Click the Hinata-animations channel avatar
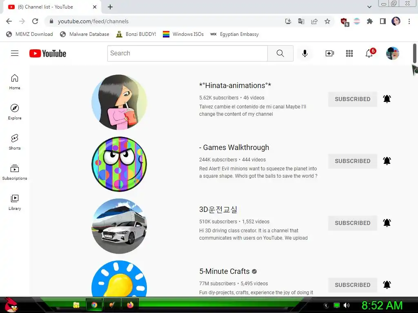Image resolution: width=418 pixels, height=313 pixels. 119,102
